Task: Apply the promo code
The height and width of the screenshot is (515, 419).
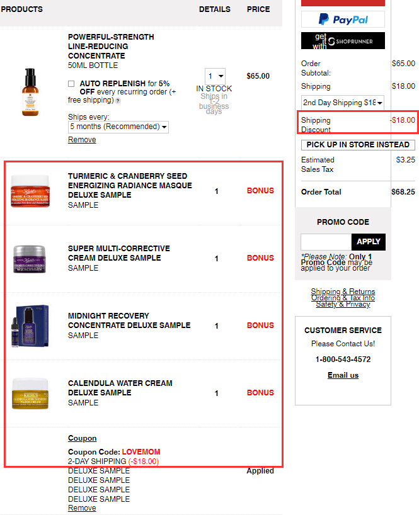Action: [x=369, y=242]
